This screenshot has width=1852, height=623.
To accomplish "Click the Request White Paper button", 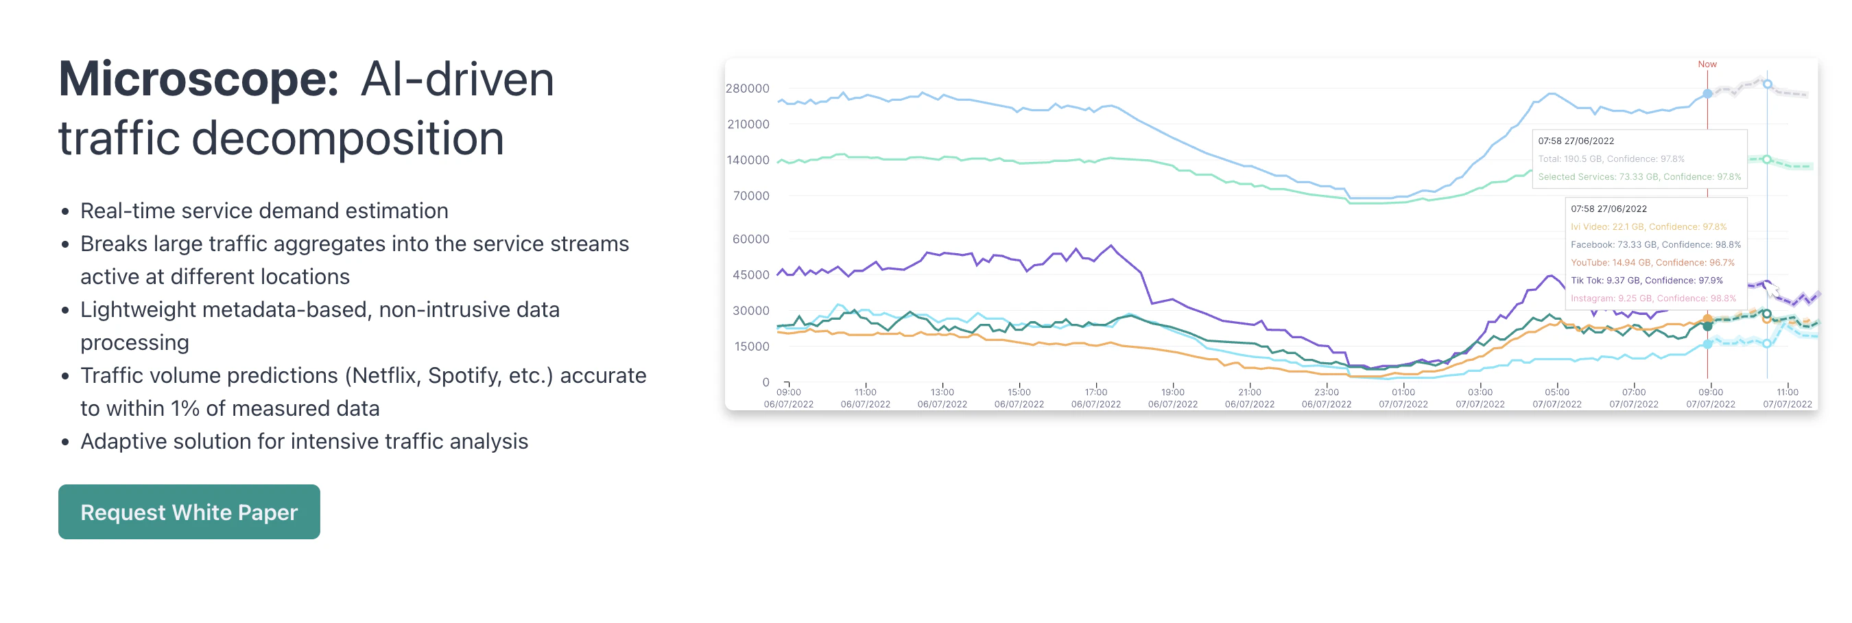I will tap(189, 511).
